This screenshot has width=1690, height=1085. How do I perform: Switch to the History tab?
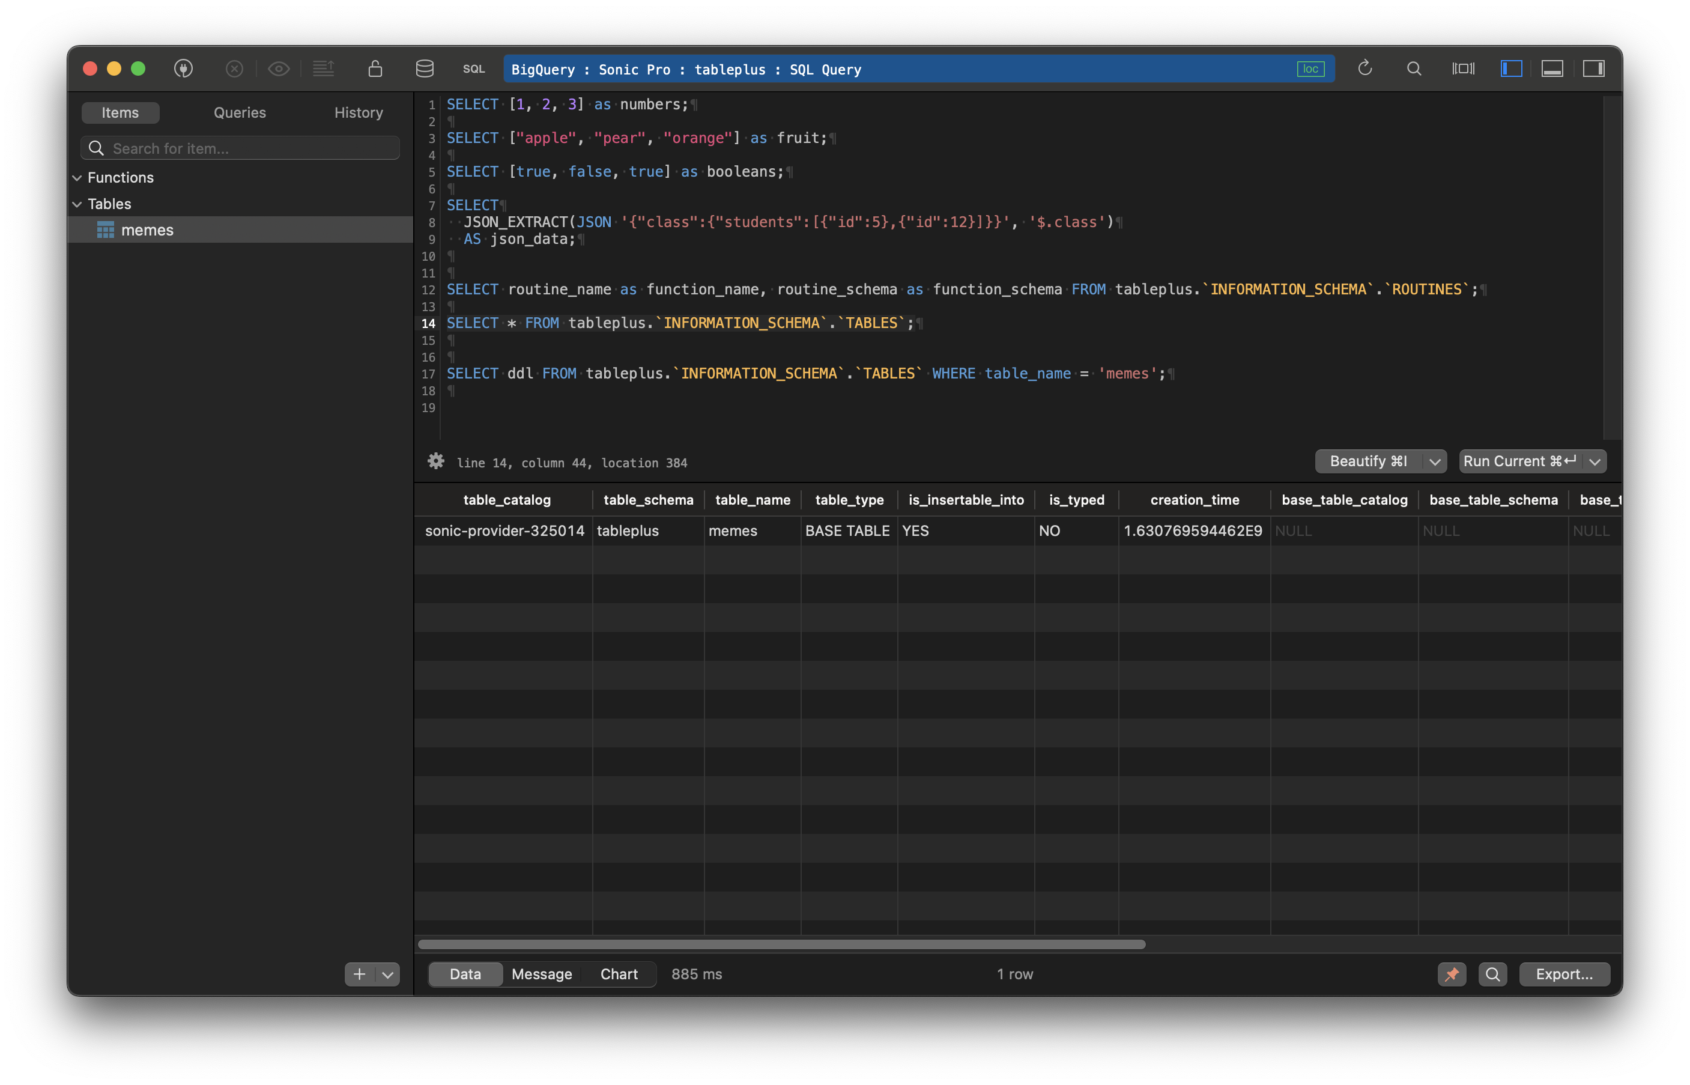(x=358, y=112)
